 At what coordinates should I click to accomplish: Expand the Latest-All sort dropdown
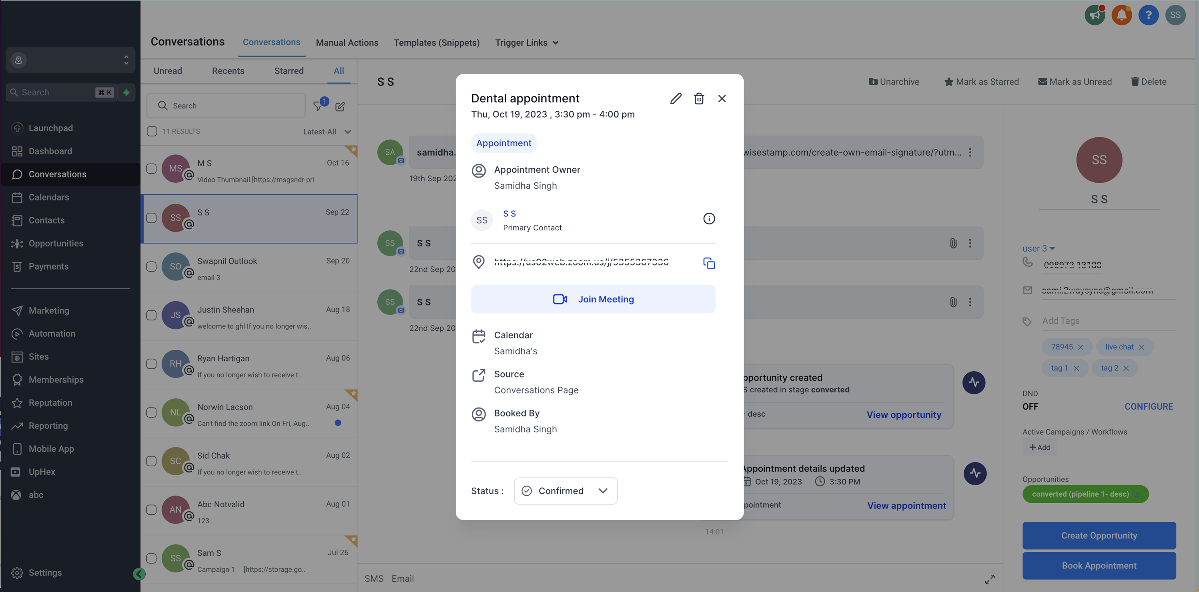pyautogui.click(x=327, y=132)
